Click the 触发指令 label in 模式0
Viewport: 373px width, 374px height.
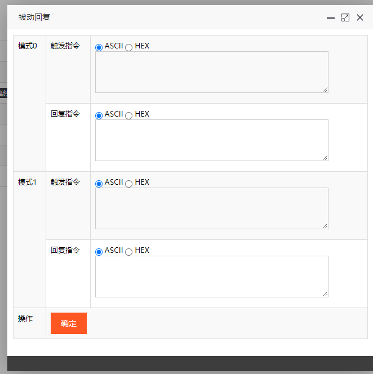(x=65, y=46)
